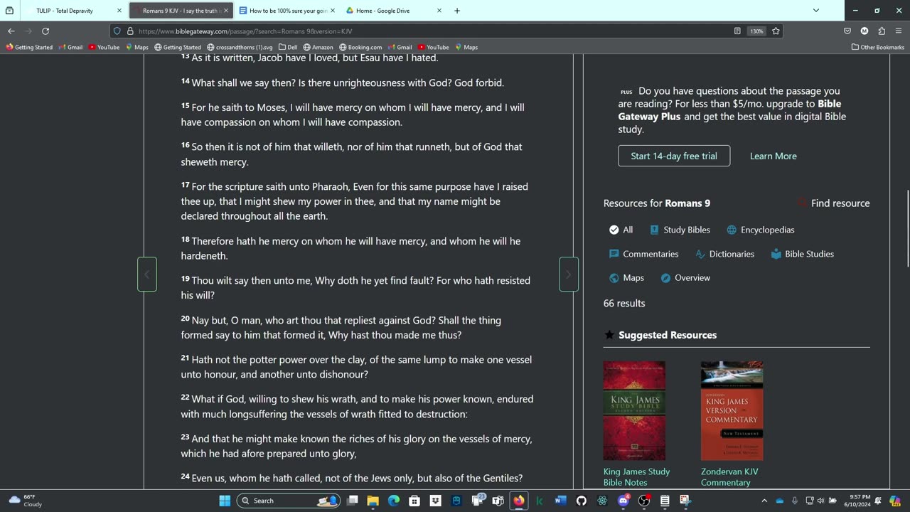Open Discord from taskbar
This screenshot has width=910, height=512.
[623, 501]
